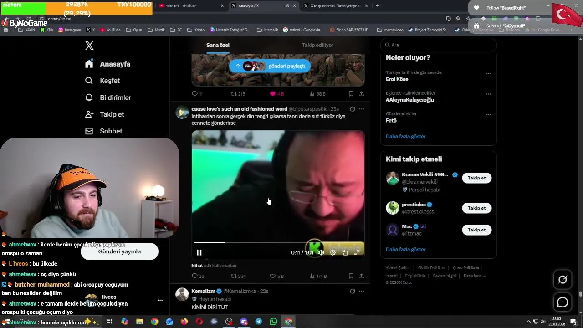Enter fullscreen video mode
The width and height of the screenshot is (583, 328).
pos(357,252)
